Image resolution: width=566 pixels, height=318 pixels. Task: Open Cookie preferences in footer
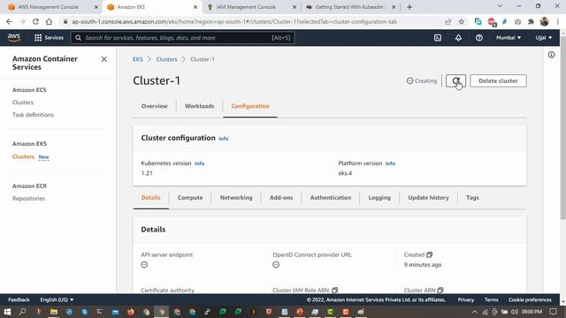pos(530,299)
